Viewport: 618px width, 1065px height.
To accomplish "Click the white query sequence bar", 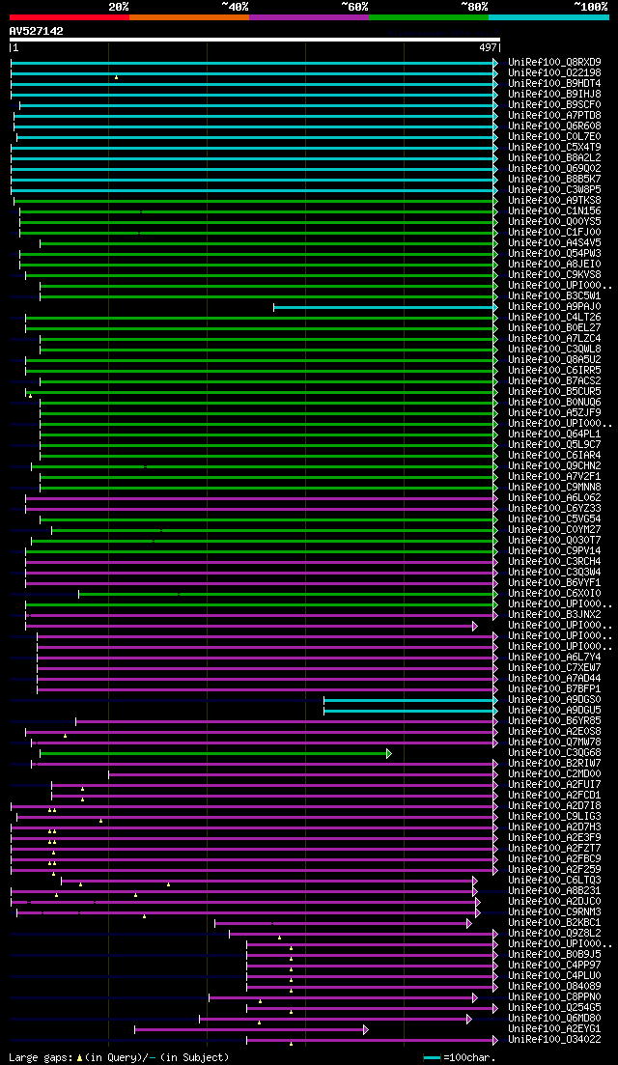I will tap(255, 40).
